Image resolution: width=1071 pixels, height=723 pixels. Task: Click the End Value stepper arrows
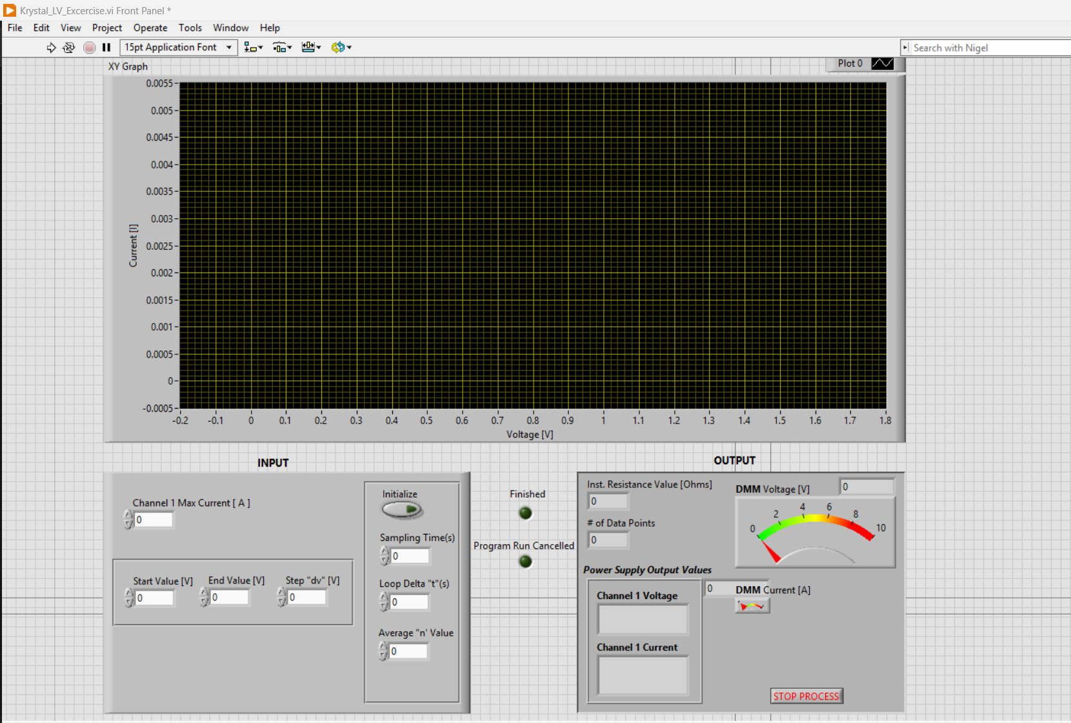[204, 597]
